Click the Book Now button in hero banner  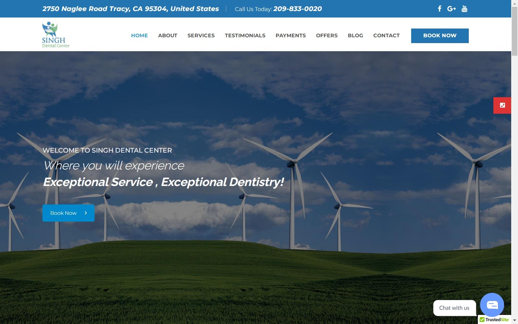click(68, 213)
